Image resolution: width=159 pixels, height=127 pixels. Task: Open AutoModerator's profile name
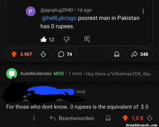point(36,74)
